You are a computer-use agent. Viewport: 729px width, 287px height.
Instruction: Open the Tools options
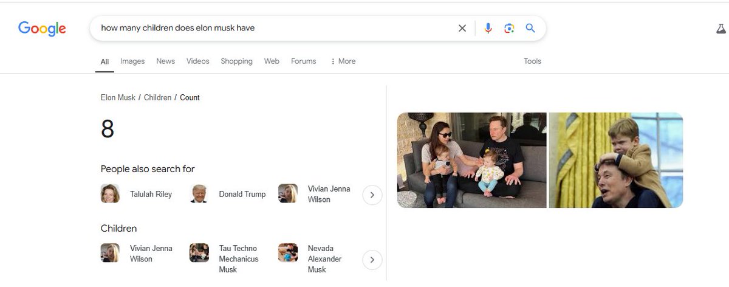pyautogui.click(x=532, y=61)
